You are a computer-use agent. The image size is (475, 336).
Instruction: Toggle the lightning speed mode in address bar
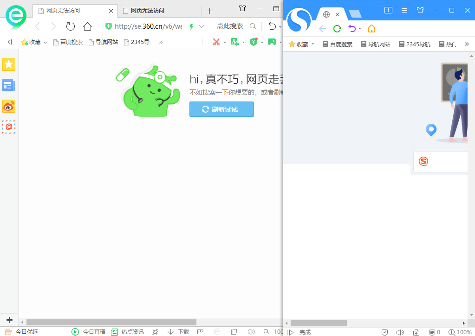pos(191,27)
